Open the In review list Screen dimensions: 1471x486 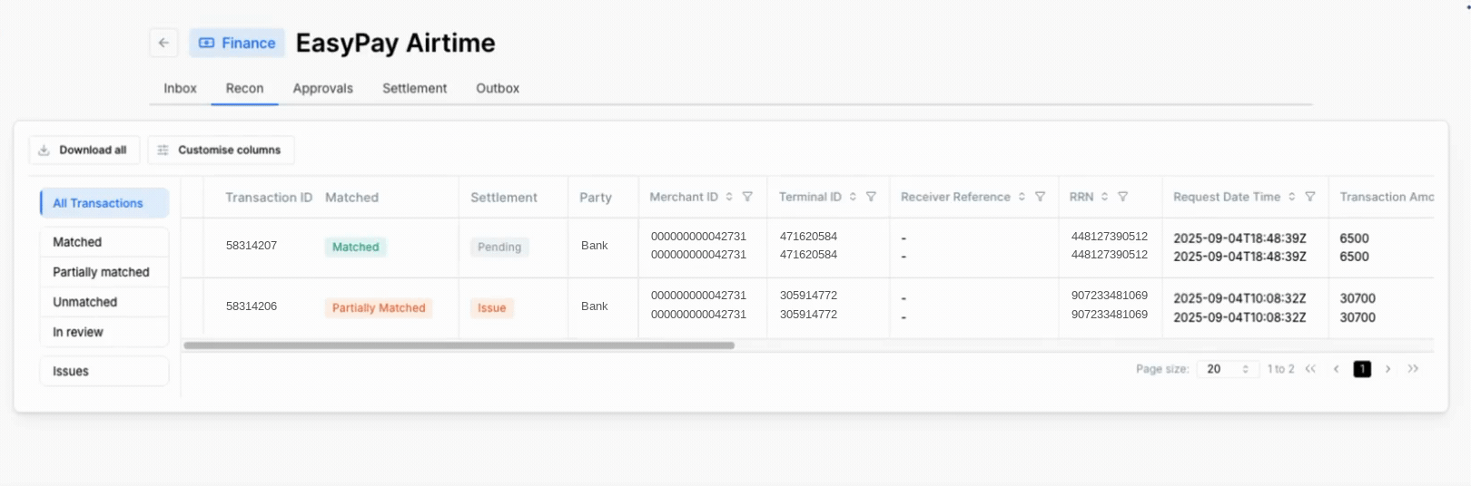click(104, 332)
